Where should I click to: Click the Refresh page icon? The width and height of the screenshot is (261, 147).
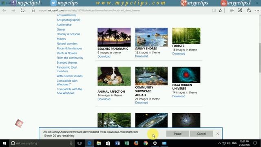[x=22, y=11]
